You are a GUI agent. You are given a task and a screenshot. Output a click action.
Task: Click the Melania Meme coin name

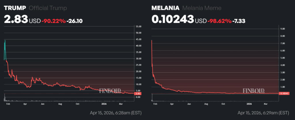click(x=201, y=8)
